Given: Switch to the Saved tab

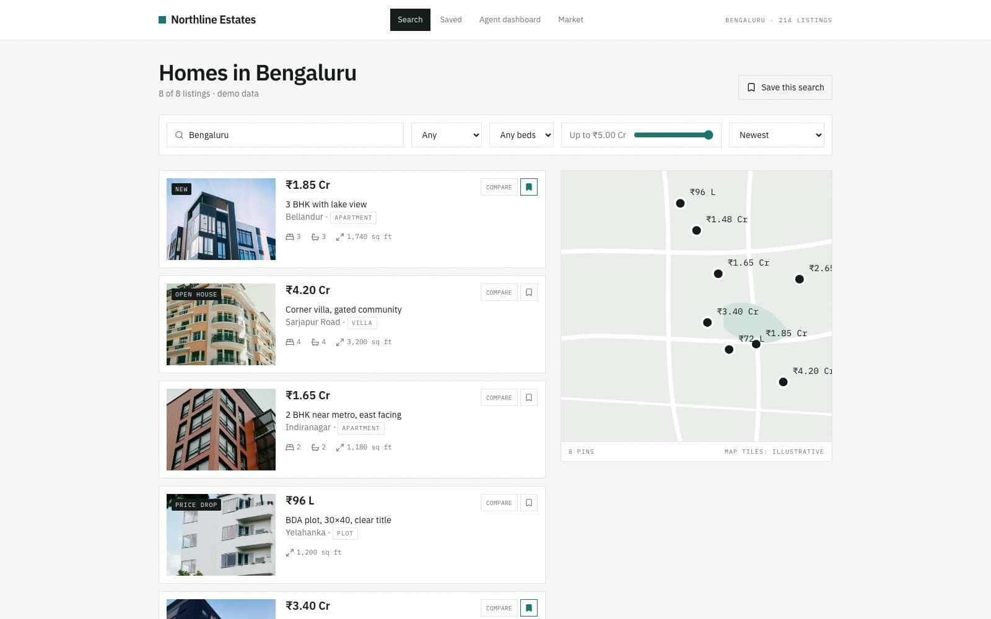Looking at the screenshot, I should pyautogui.click(x=451, y=20).
